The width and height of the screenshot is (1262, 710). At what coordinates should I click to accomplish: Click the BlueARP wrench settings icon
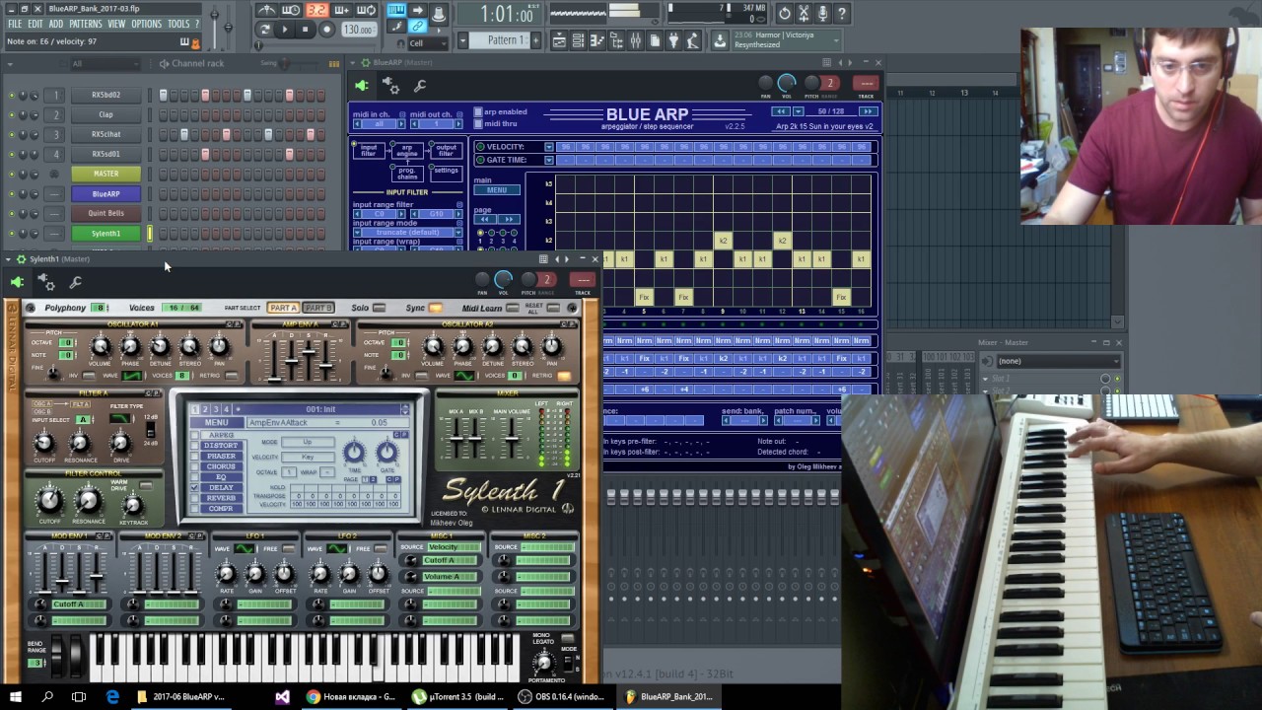coord(420,86)
